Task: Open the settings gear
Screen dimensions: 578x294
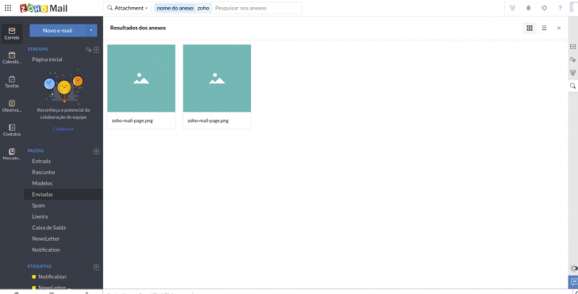Action: (544, 8)
